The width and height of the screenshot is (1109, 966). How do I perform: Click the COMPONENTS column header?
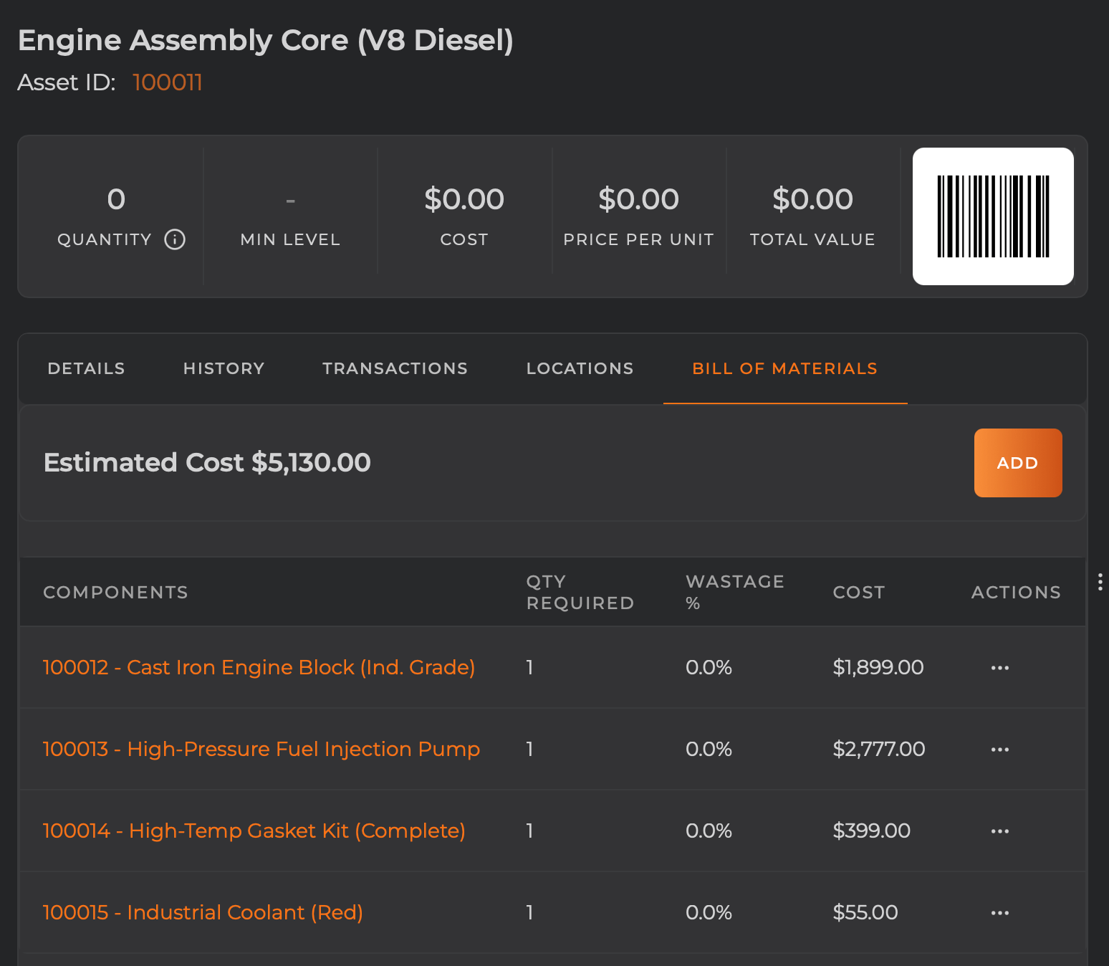115,592
